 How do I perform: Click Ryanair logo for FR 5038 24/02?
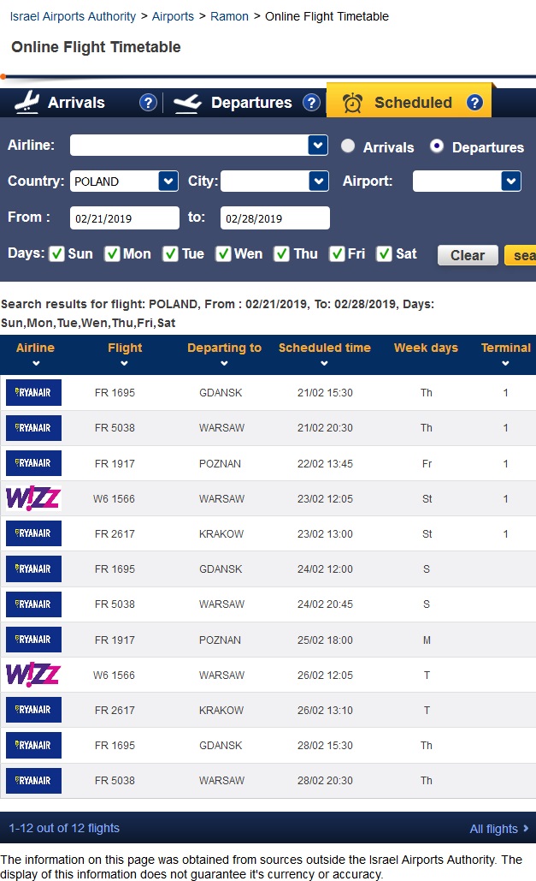[x=33, y=604]
